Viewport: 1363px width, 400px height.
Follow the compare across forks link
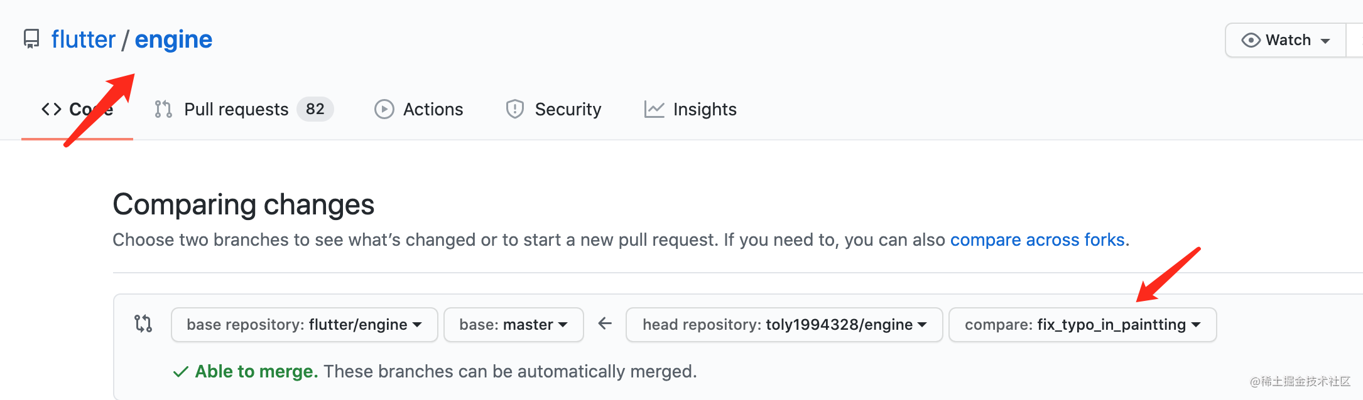pos(1037,239)
